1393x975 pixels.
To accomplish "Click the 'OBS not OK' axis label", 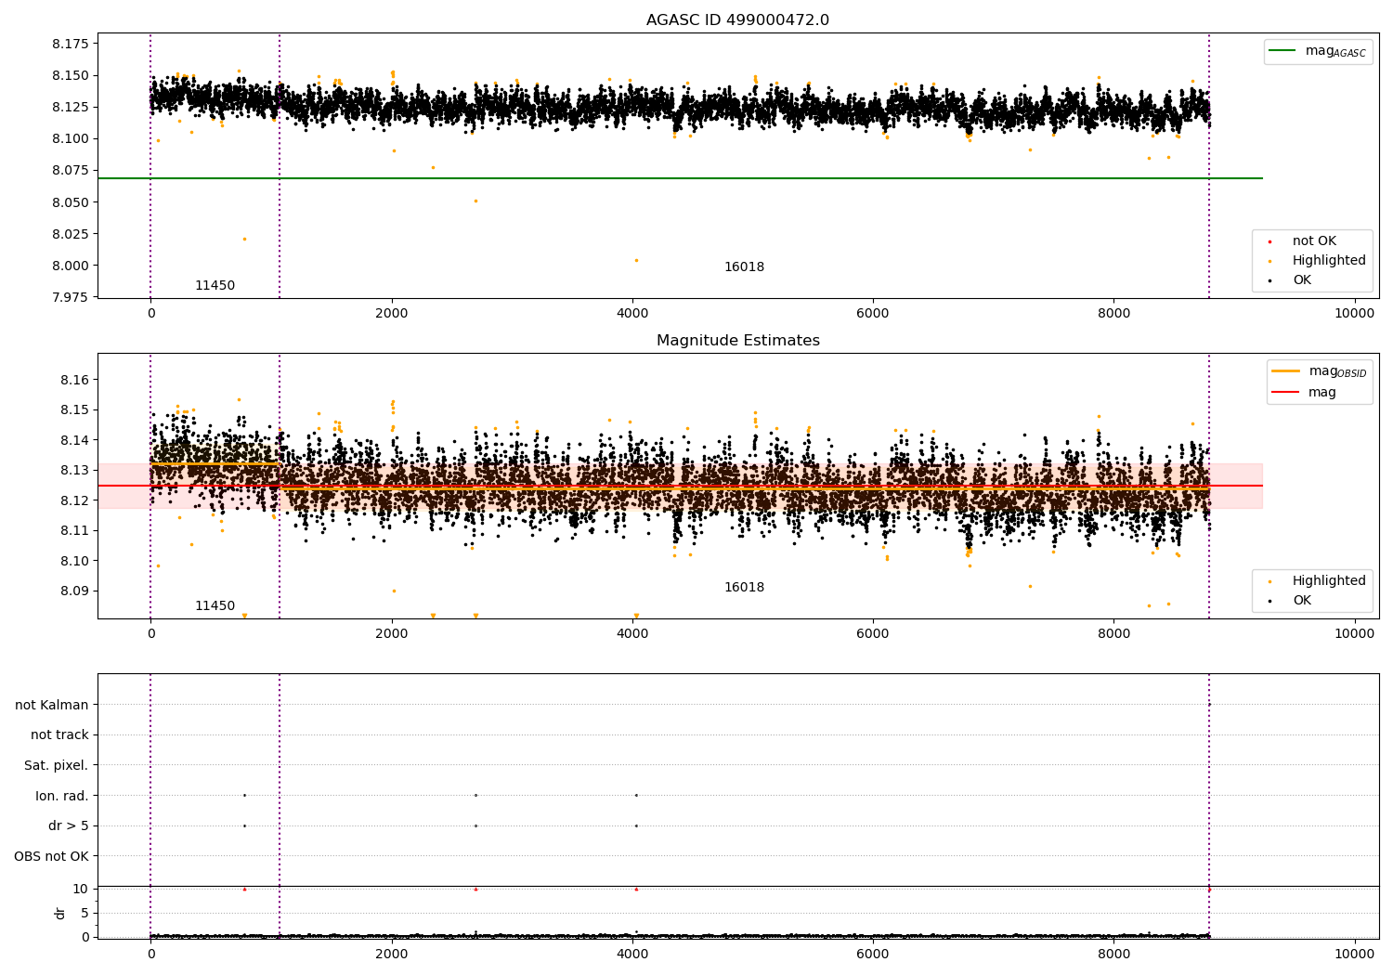I will (52, 856).
